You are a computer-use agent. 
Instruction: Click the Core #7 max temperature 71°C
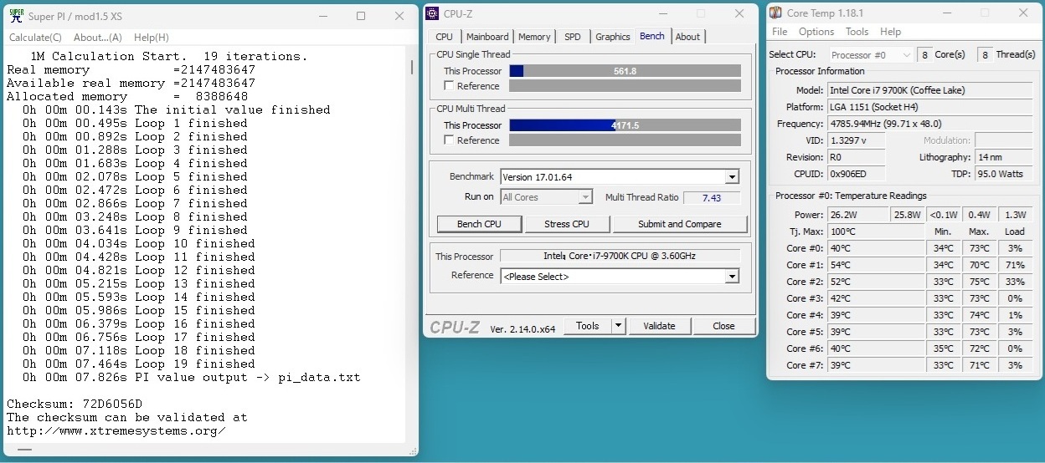coord(978,365)
